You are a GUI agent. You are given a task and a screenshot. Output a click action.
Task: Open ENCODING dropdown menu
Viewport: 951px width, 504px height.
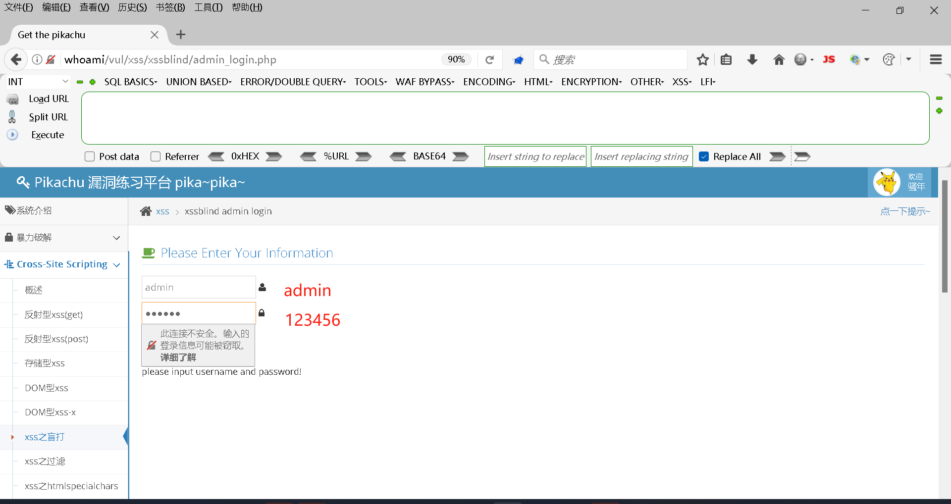click(489, 82)
